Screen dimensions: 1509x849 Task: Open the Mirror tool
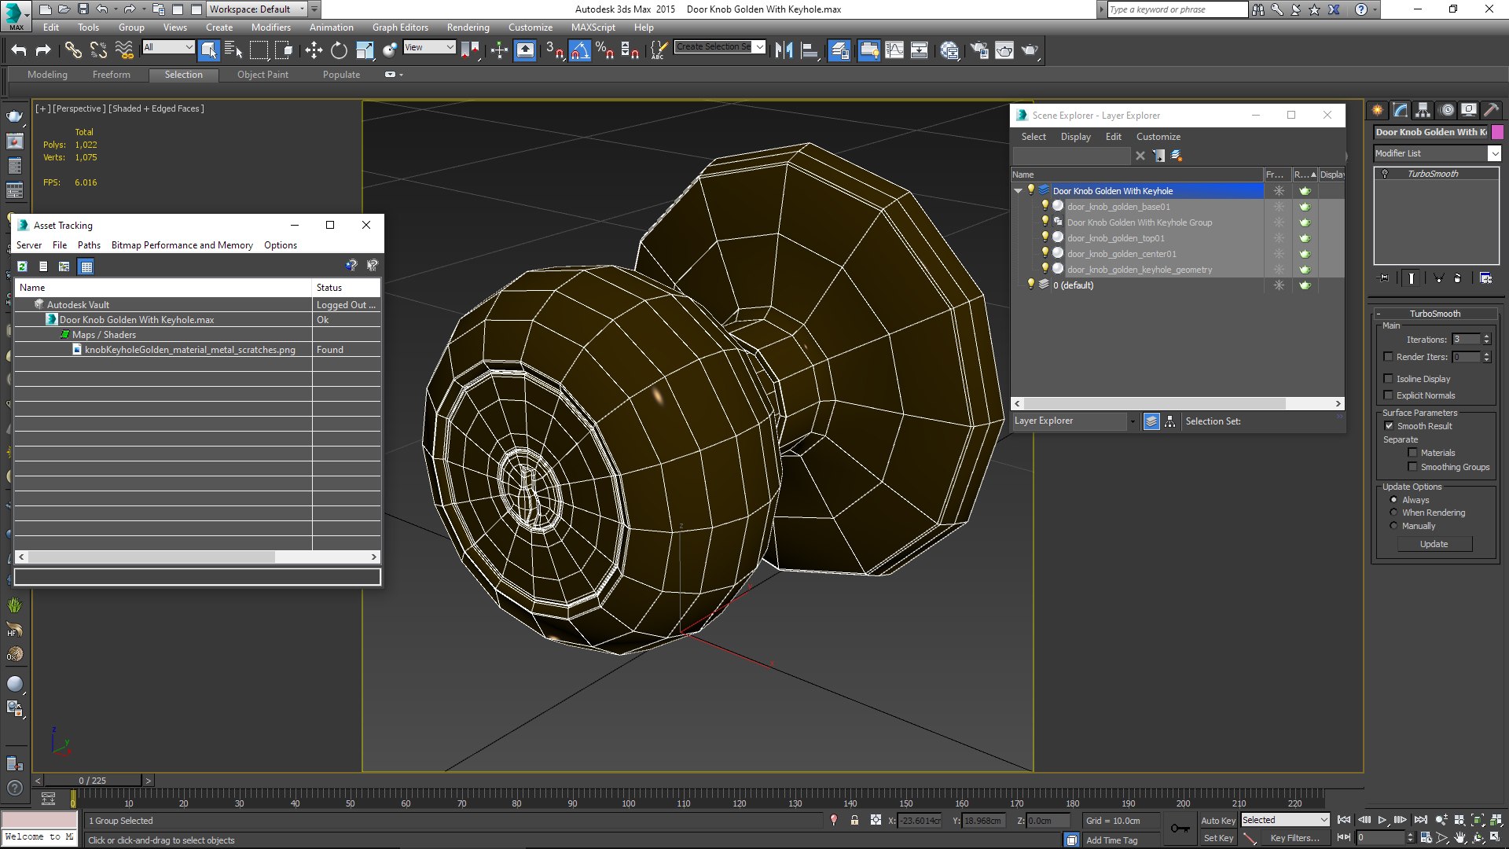pos(784,50)
